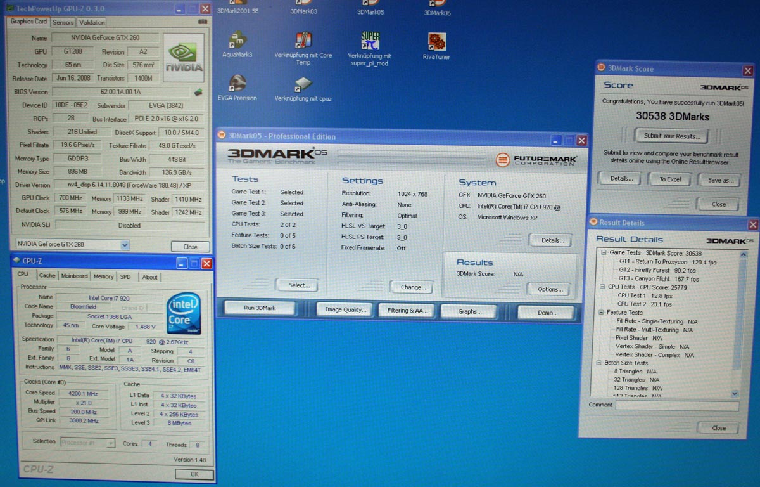Select the Graphics Card tab in GPU-Z
Screen dimensions: 760x487
(29, 22)
